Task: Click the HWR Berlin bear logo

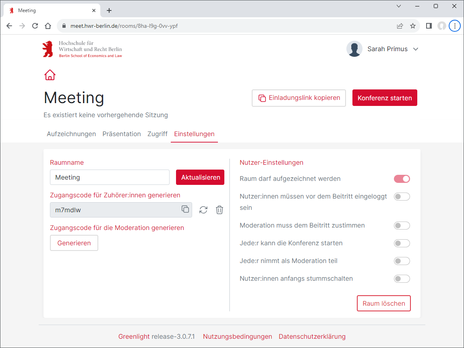Action: (48, 49)
